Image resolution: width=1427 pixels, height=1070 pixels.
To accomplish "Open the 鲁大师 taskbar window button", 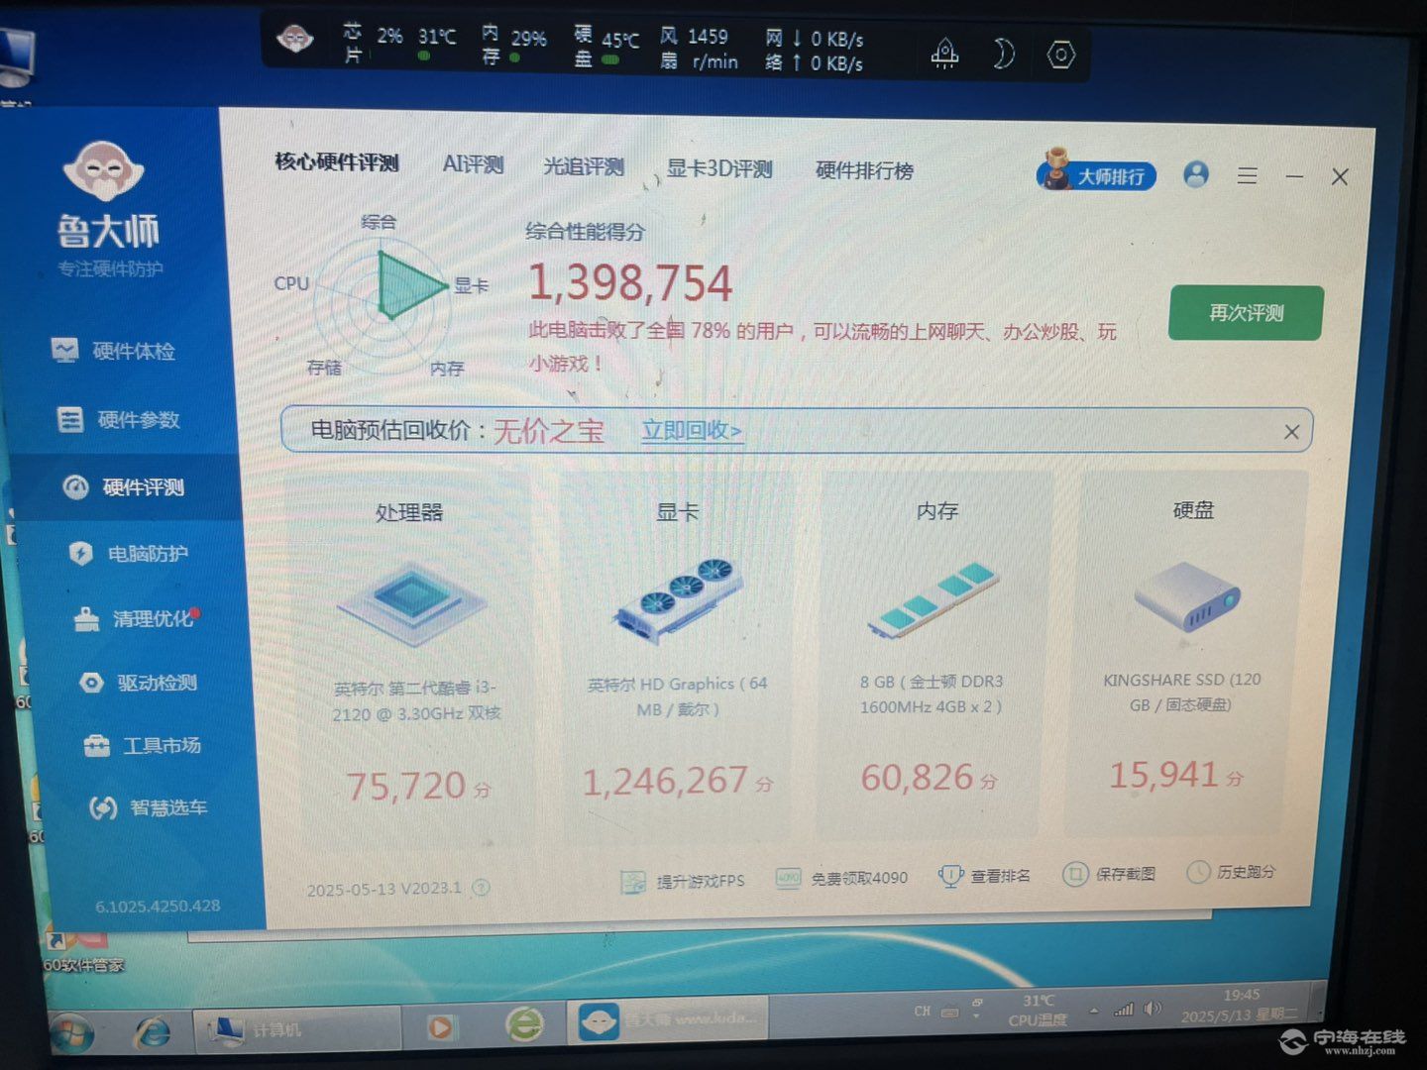I will (x=668, y=1020).
